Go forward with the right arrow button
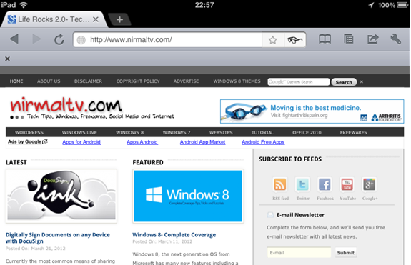The height and width of the screenshot is (265, 411). pos(36,39)
